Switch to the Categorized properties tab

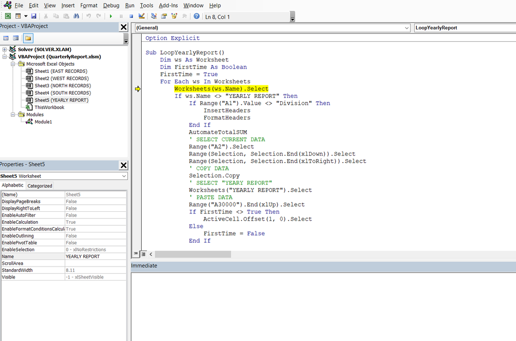tap(39, 186)
